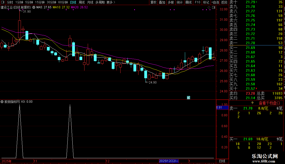Click the 12 month label on time axis
The width and height of the screenshot is (285, 164).
(x=108, y=161)
